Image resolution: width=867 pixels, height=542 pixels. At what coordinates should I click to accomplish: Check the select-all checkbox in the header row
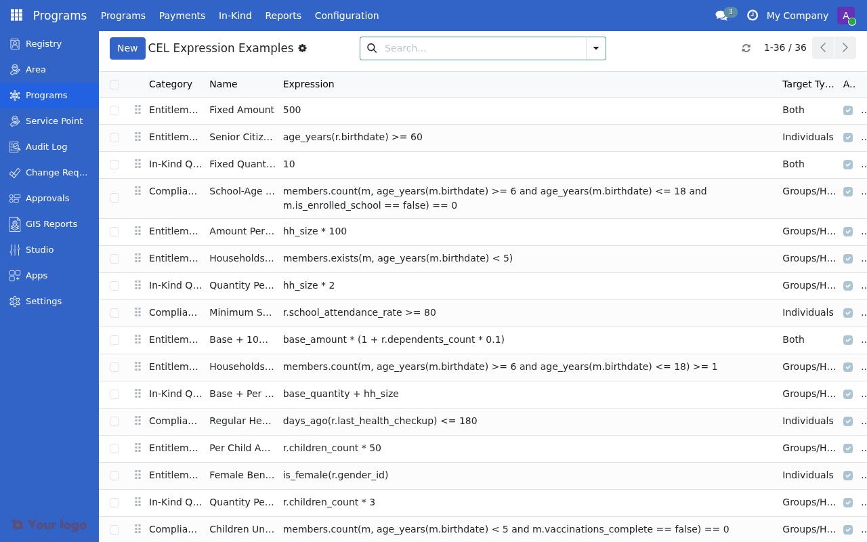click(114, 84)
